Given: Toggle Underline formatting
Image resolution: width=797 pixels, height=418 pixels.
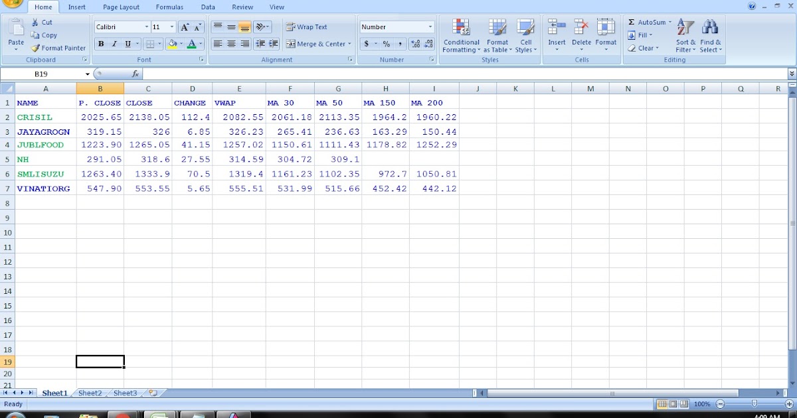Looking at the screenshot, I should pos(128,44).
